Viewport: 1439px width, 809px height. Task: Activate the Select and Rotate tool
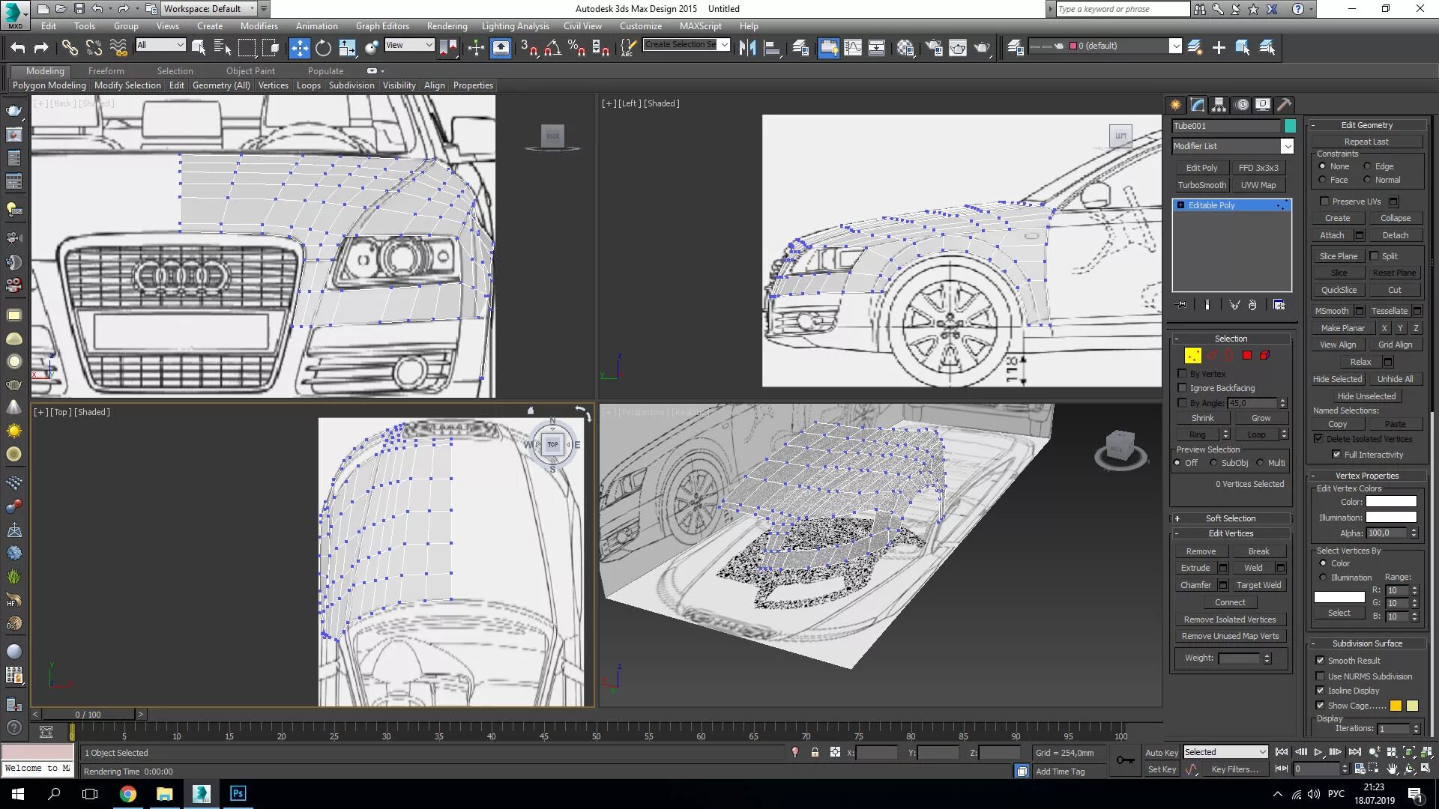tap(323, 48)
